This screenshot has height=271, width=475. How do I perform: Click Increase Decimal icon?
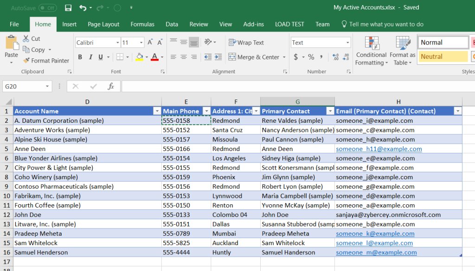[336, 57]
